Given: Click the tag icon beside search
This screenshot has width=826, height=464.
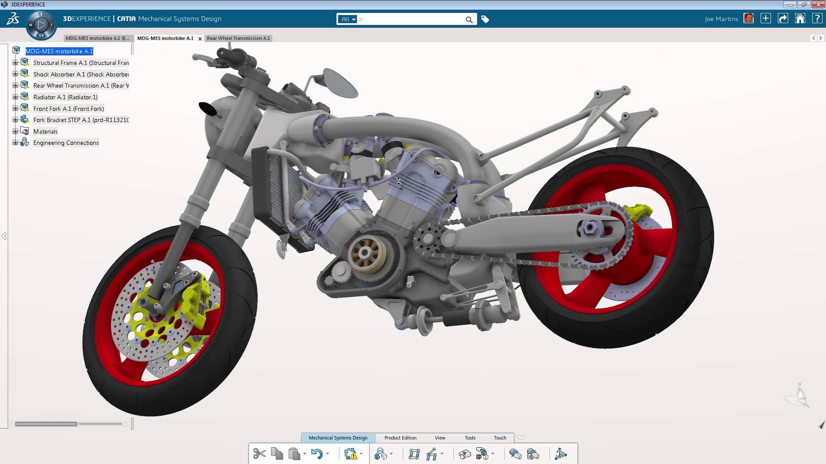Looking at the screenshot, I should pos(485,19).
